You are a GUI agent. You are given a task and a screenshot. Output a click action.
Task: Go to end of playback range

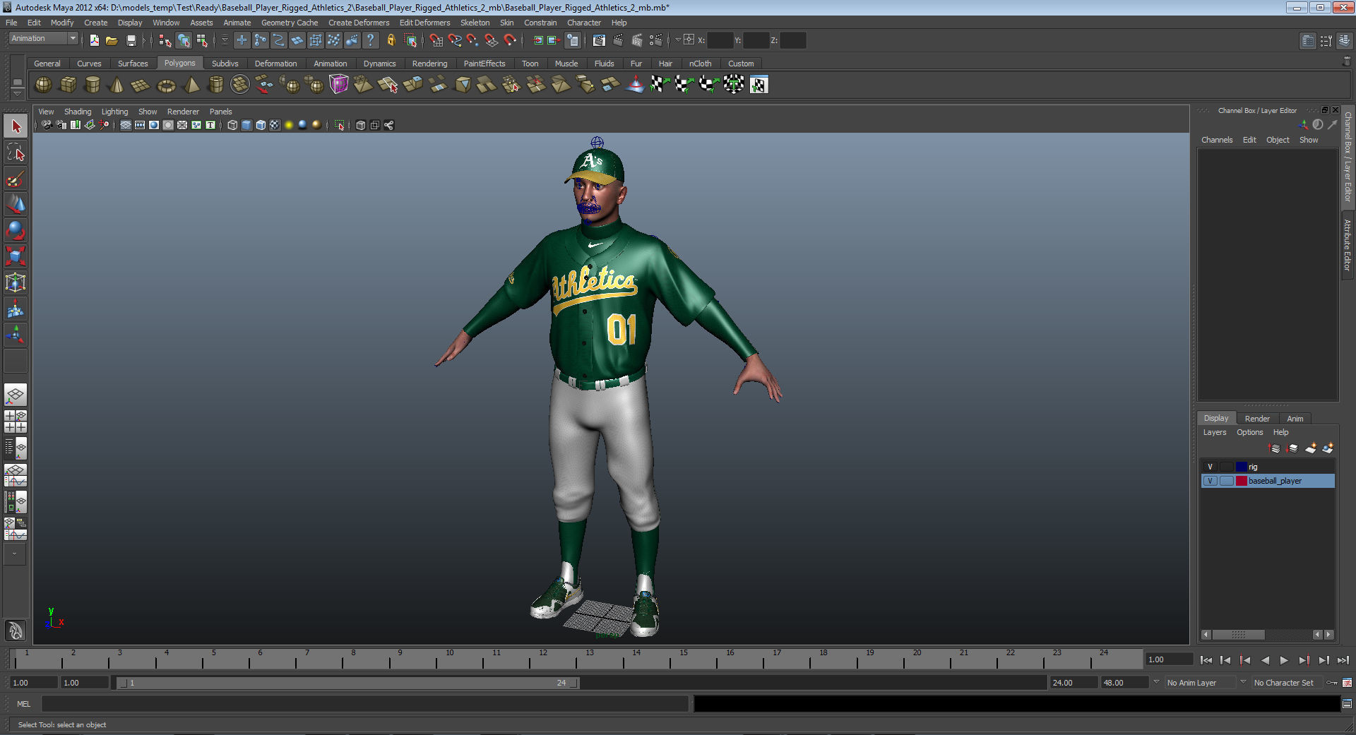click(1343, 660)
